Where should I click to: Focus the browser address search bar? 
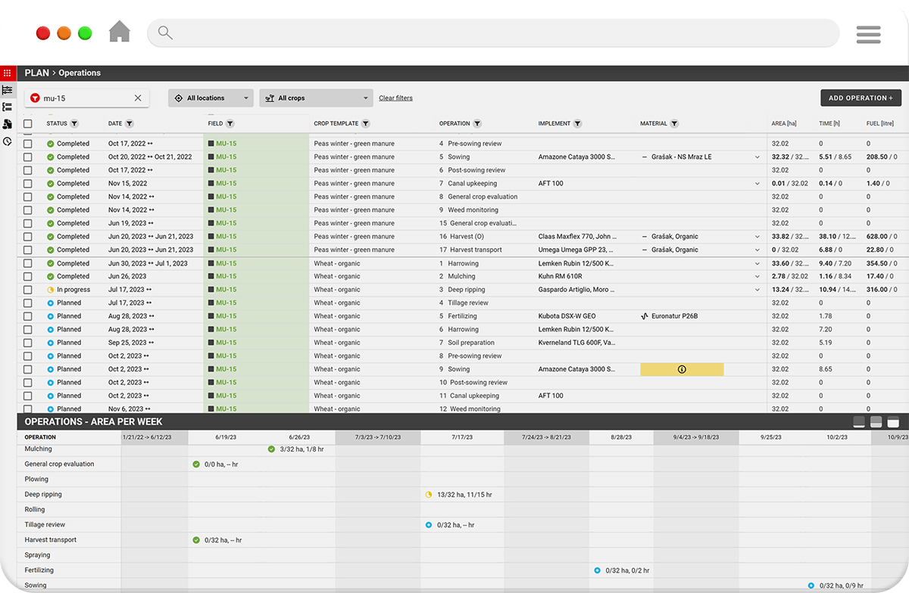tap(493, 33)
